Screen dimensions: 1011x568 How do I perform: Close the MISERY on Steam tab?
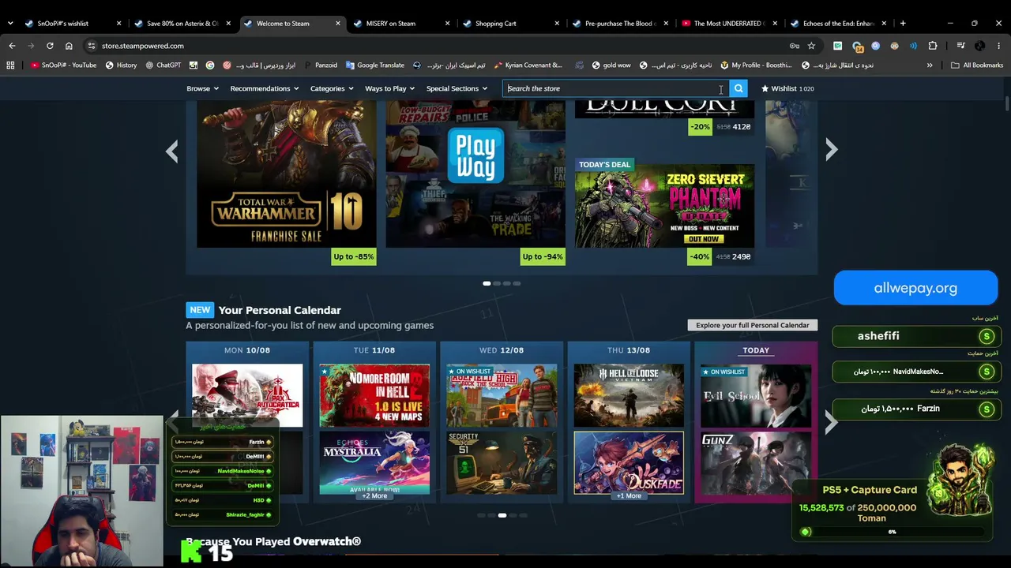point(445,24)
